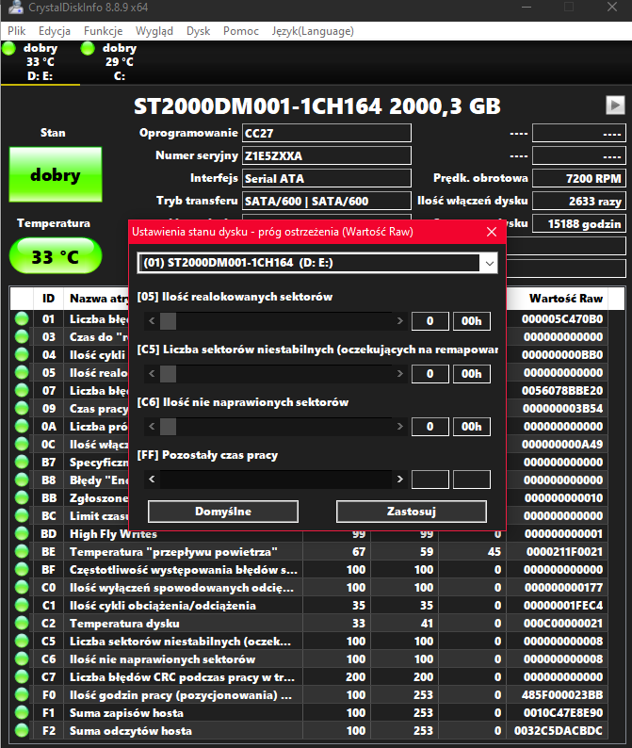Select the Ilość nie naprawionych sektorów table row
632x748 pixels.
(309, 659)
